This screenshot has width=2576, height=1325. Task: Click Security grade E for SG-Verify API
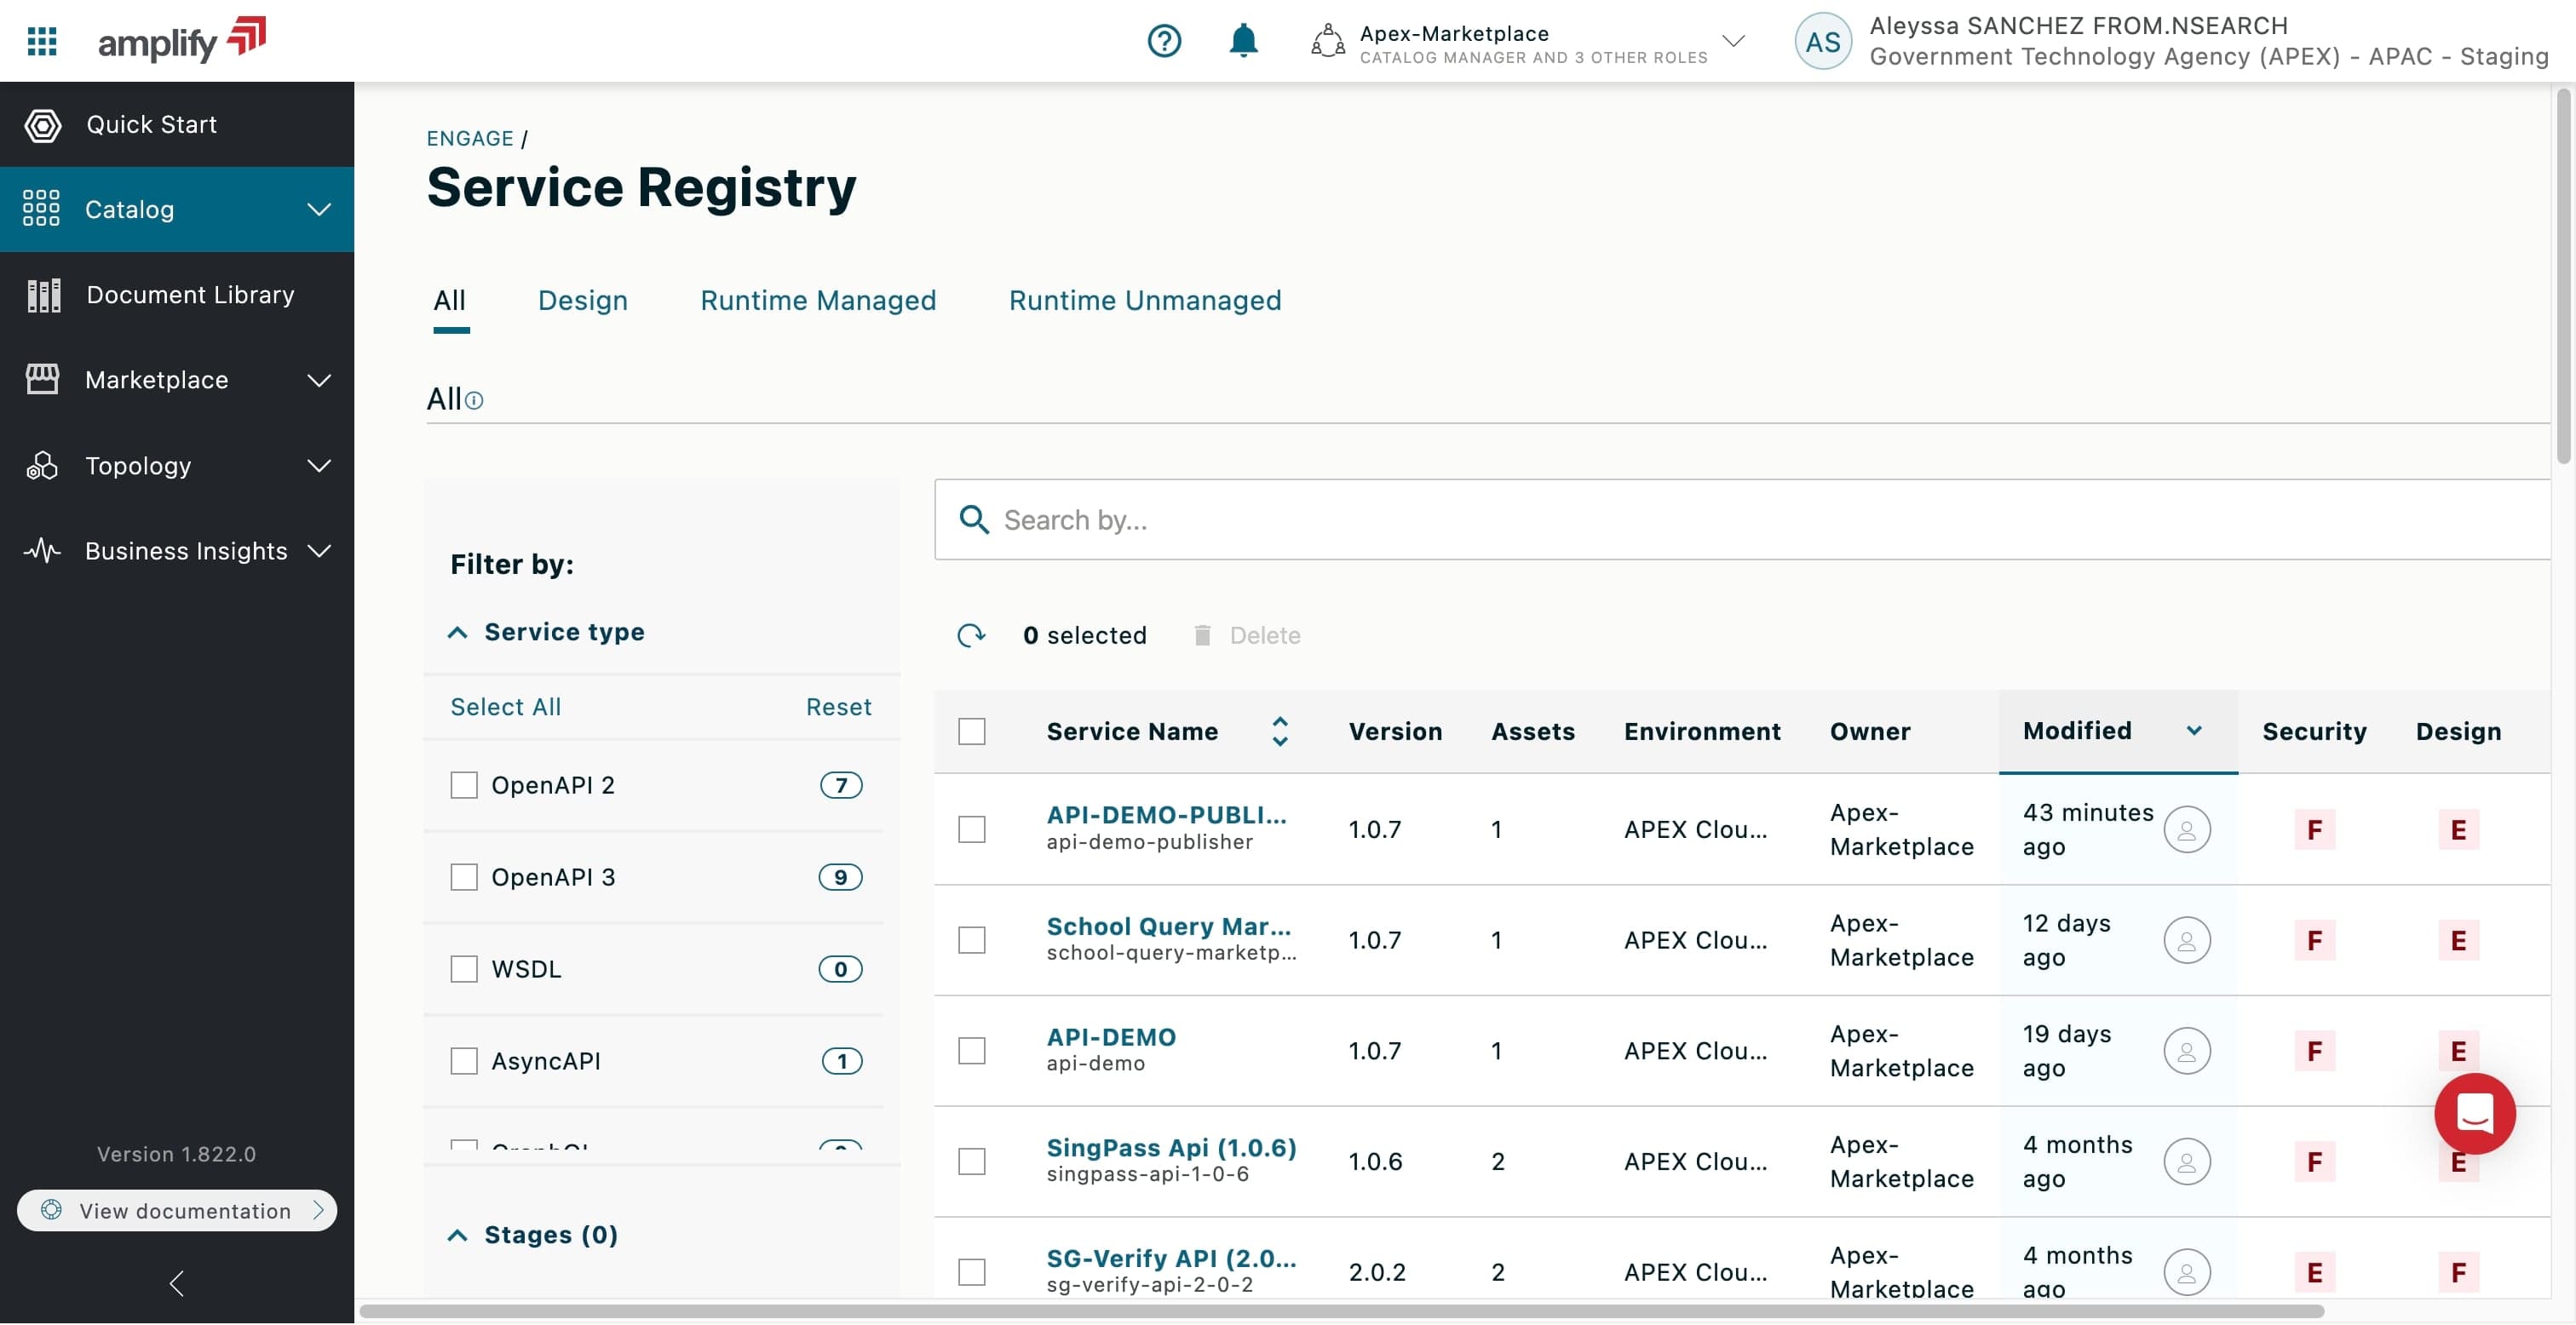(2314, 1273)
